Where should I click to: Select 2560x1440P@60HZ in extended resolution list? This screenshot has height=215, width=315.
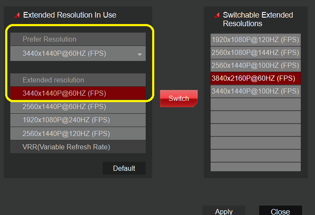[77, 106]
